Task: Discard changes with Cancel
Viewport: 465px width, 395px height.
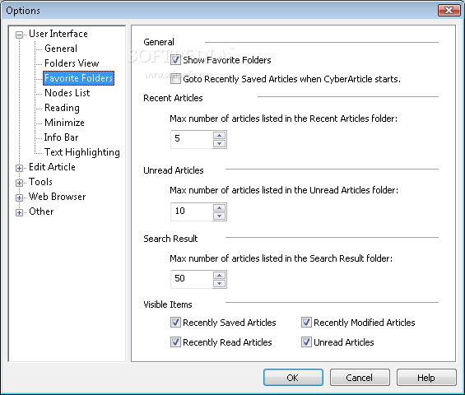Action: [x=360, y=378]
